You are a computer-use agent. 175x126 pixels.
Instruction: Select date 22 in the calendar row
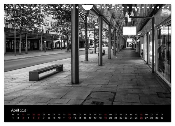[121, 118]
